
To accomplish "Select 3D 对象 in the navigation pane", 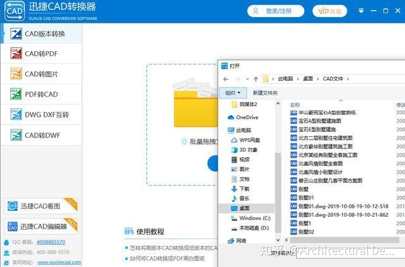I will point(244,150).
